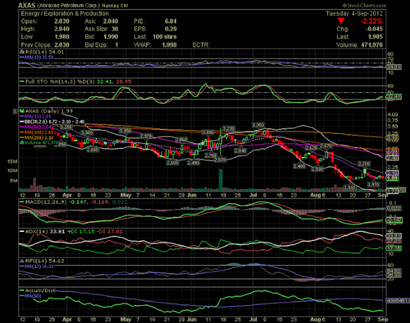
Task: Click the 3.150 price label
Action: click(126, 131)
